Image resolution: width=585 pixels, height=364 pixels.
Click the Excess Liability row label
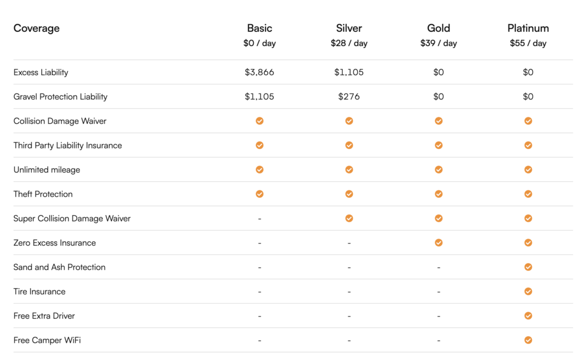[41, 72]
